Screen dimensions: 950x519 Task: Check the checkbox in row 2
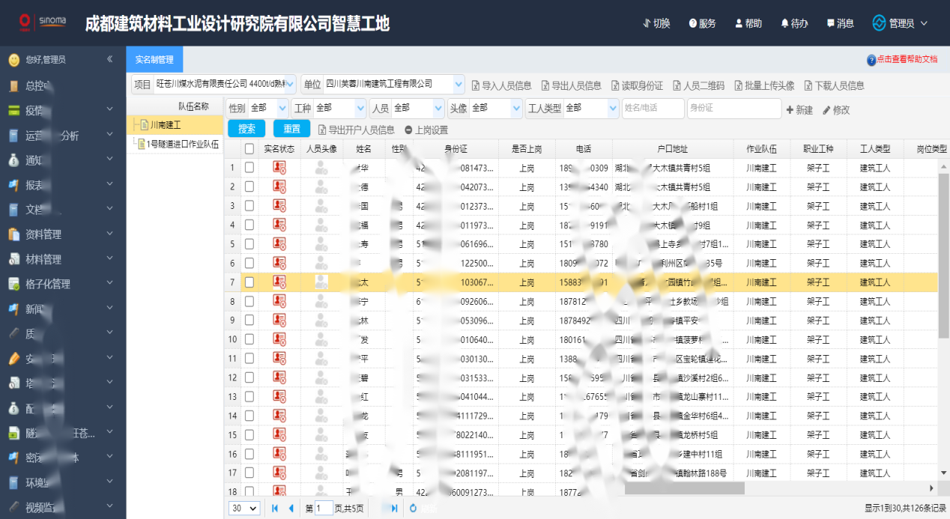(x=249, y=186)
